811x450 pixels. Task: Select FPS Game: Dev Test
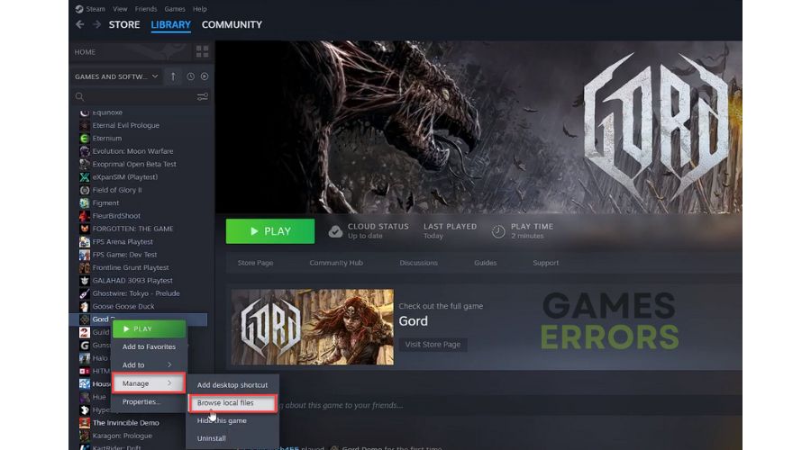click(x=124, y=254)
